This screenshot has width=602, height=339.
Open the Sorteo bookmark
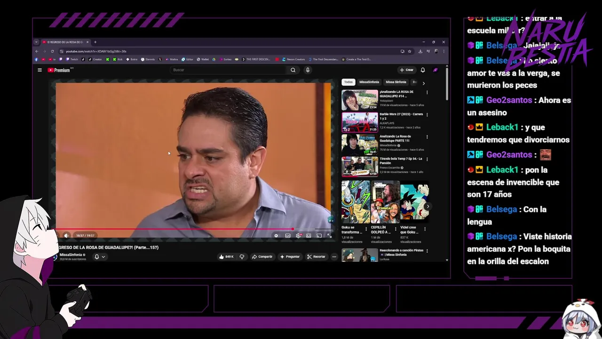pos(226,59)
